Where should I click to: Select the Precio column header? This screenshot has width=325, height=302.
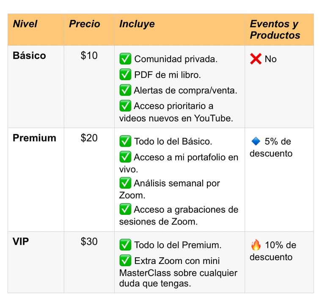tap(85, 24)
